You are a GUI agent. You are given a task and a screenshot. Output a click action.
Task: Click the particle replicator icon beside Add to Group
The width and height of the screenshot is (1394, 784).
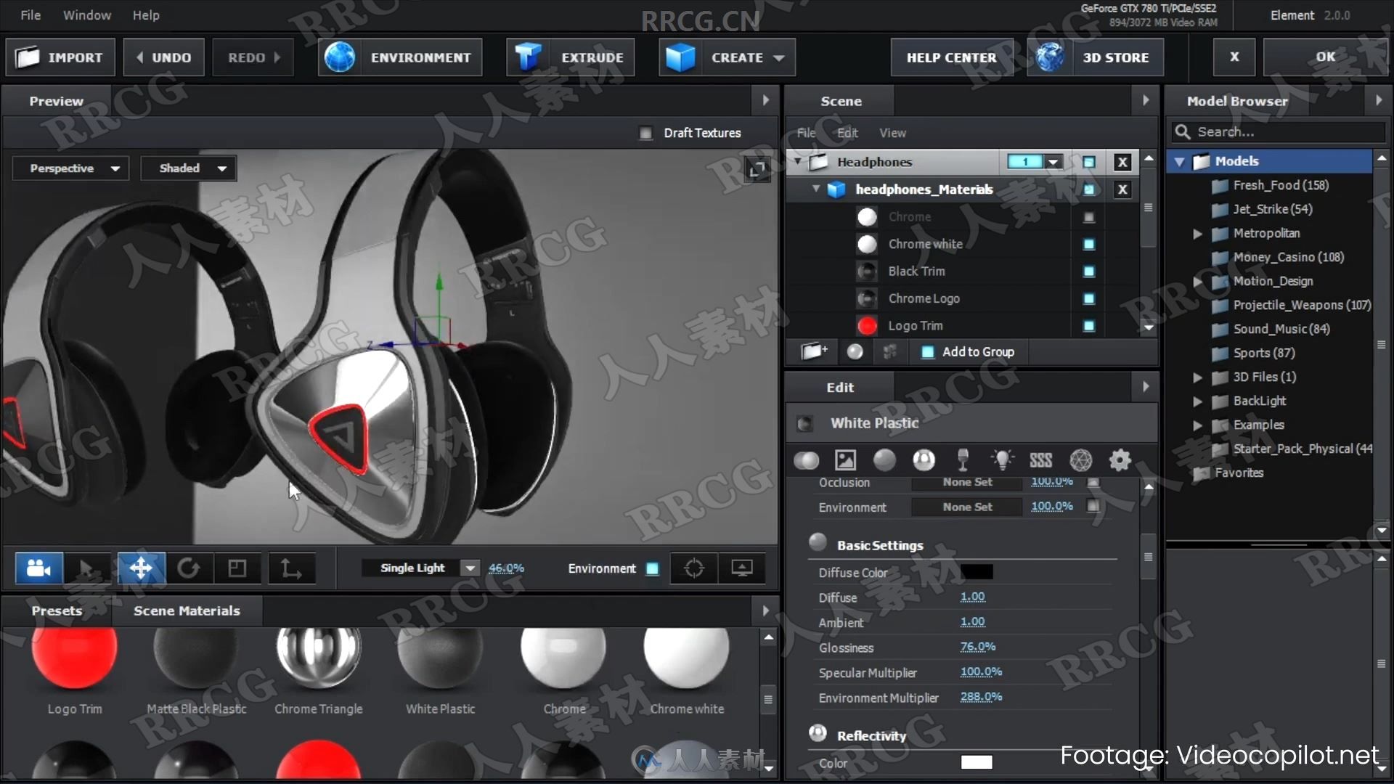(x=889, y=351)
